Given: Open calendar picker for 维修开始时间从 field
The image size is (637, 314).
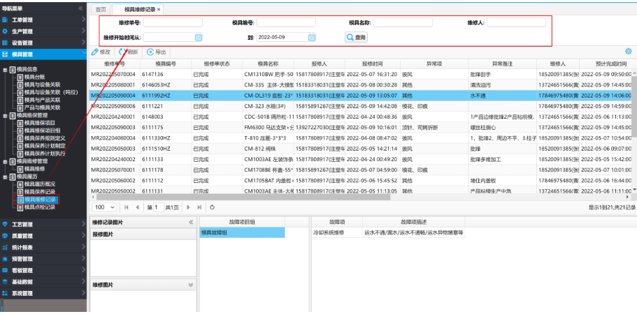Looking at the screenshot, I should [198, 37].
